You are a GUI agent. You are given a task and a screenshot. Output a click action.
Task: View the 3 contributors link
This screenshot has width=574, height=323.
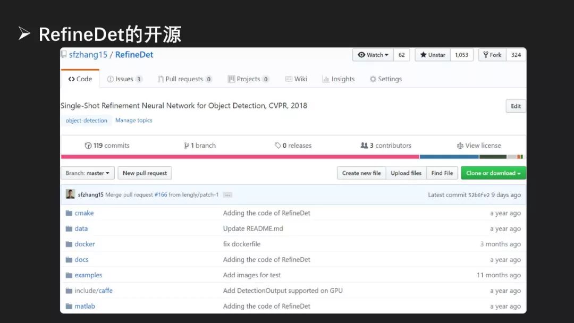[386, 146]
